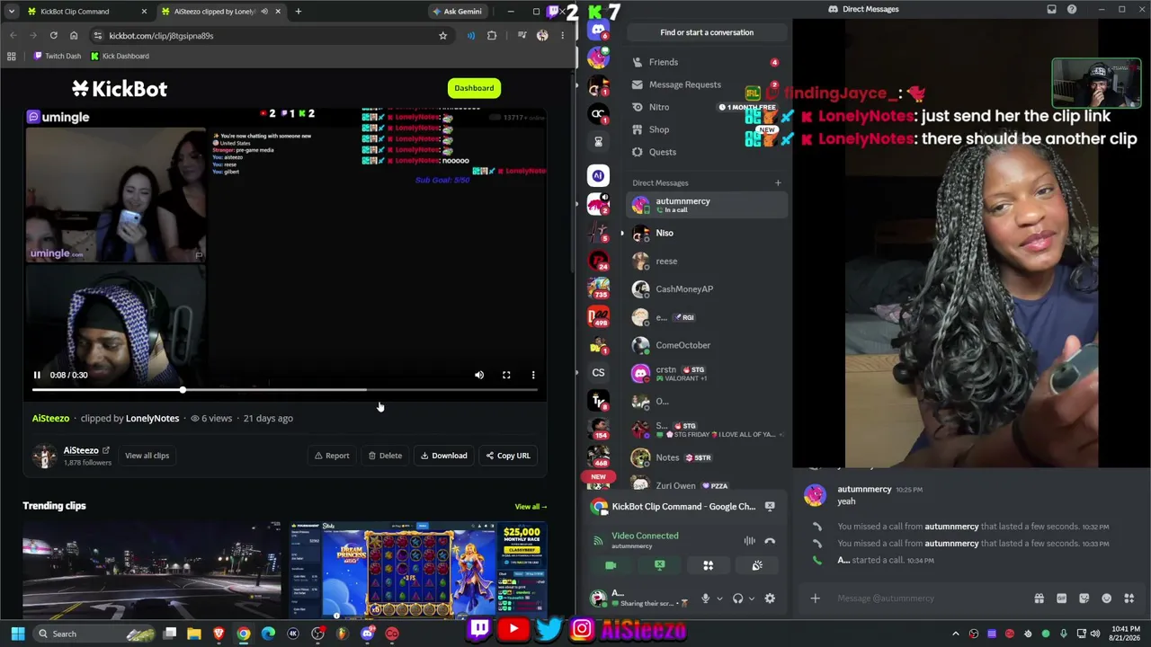Screen dimensions: 1151x647
Task: Open View all clips for AiSteezo
Action: point(147,456)
